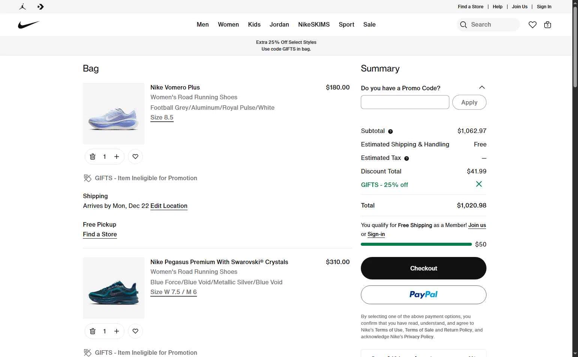This screenshot has height=357, width=578.
Task: Remove Pegasus Premium Swarovski with trash icon
Action: pos(93,331)
